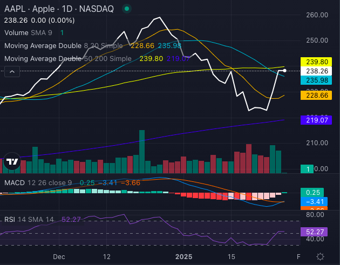This screenshot has height=265, width=340.
Task: Click the blue -3.41 MACD value label
Action: point(311,201)
